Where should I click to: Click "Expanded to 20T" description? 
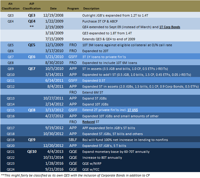(x=95, y=51)
